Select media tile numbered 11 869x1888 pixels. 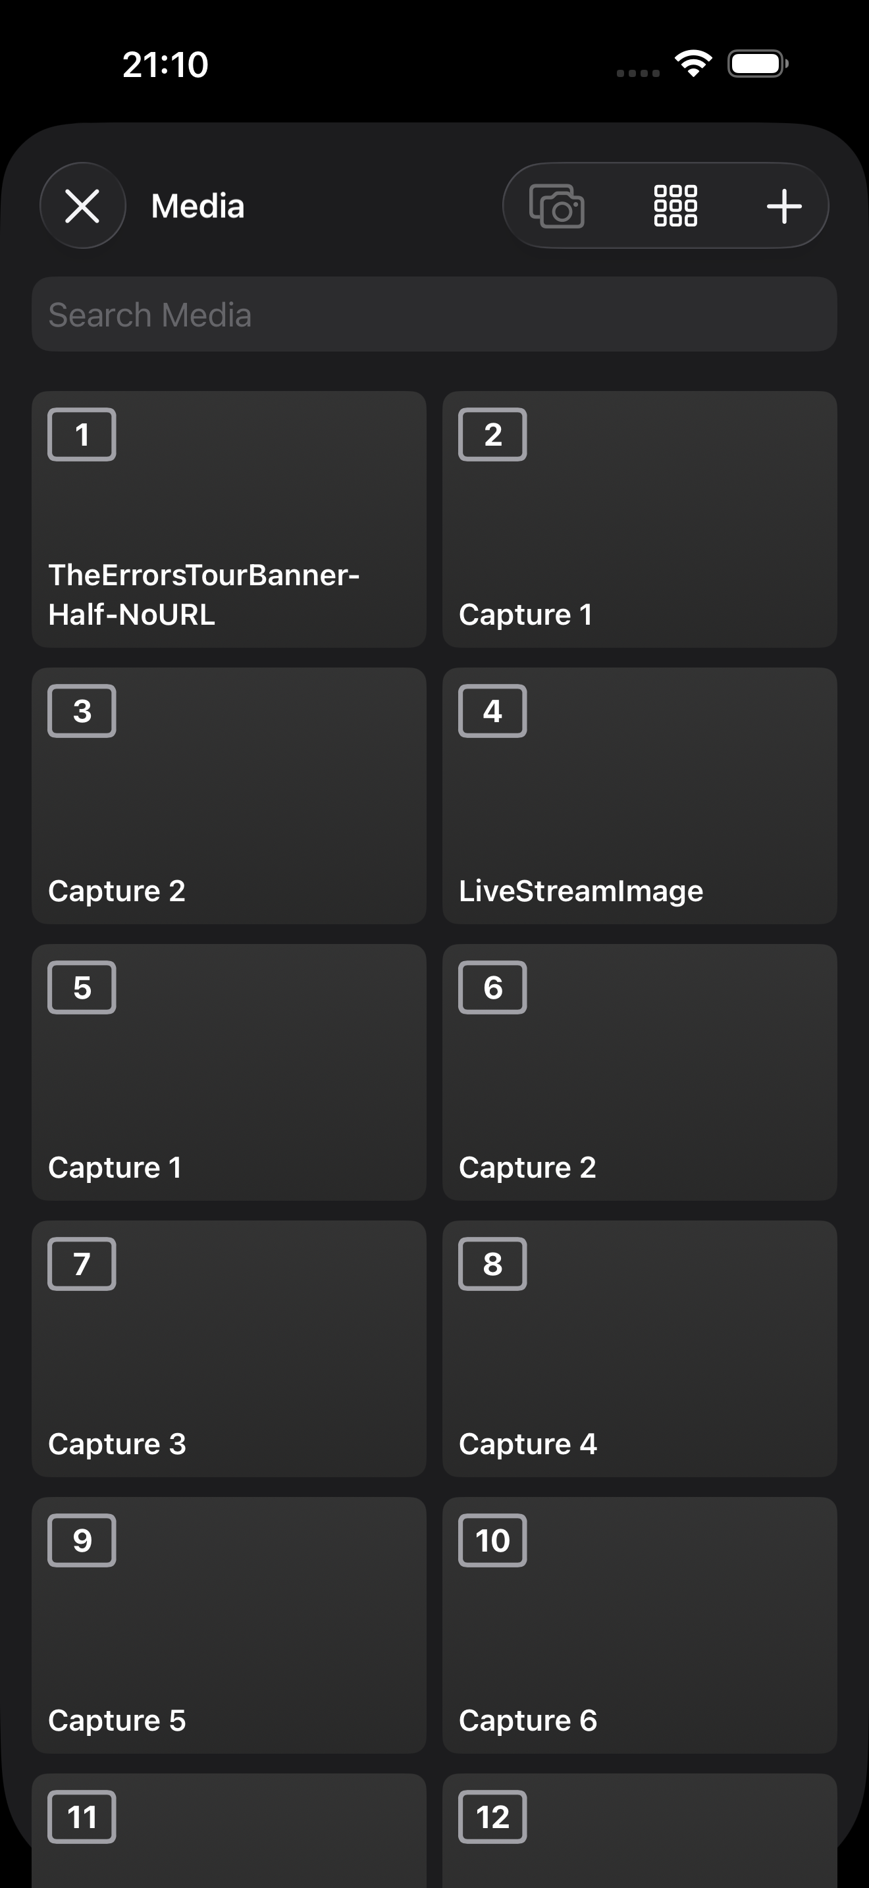pos(228,1840)
